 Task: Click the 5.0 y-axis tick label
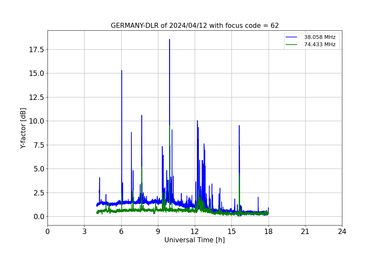(x=39, y=169)
